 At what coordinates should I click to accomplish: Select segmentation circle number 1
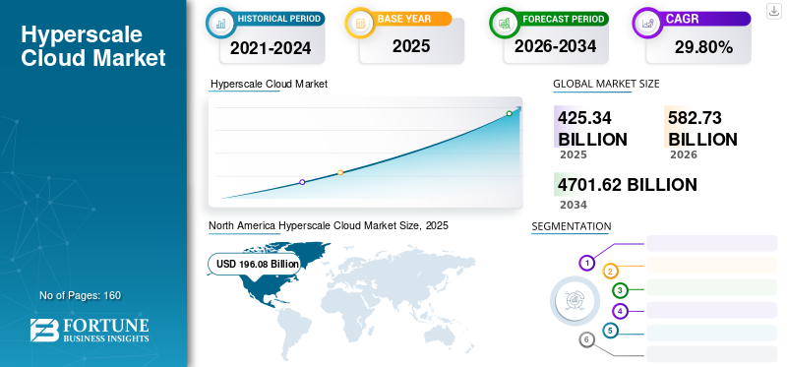pos(586,263)
